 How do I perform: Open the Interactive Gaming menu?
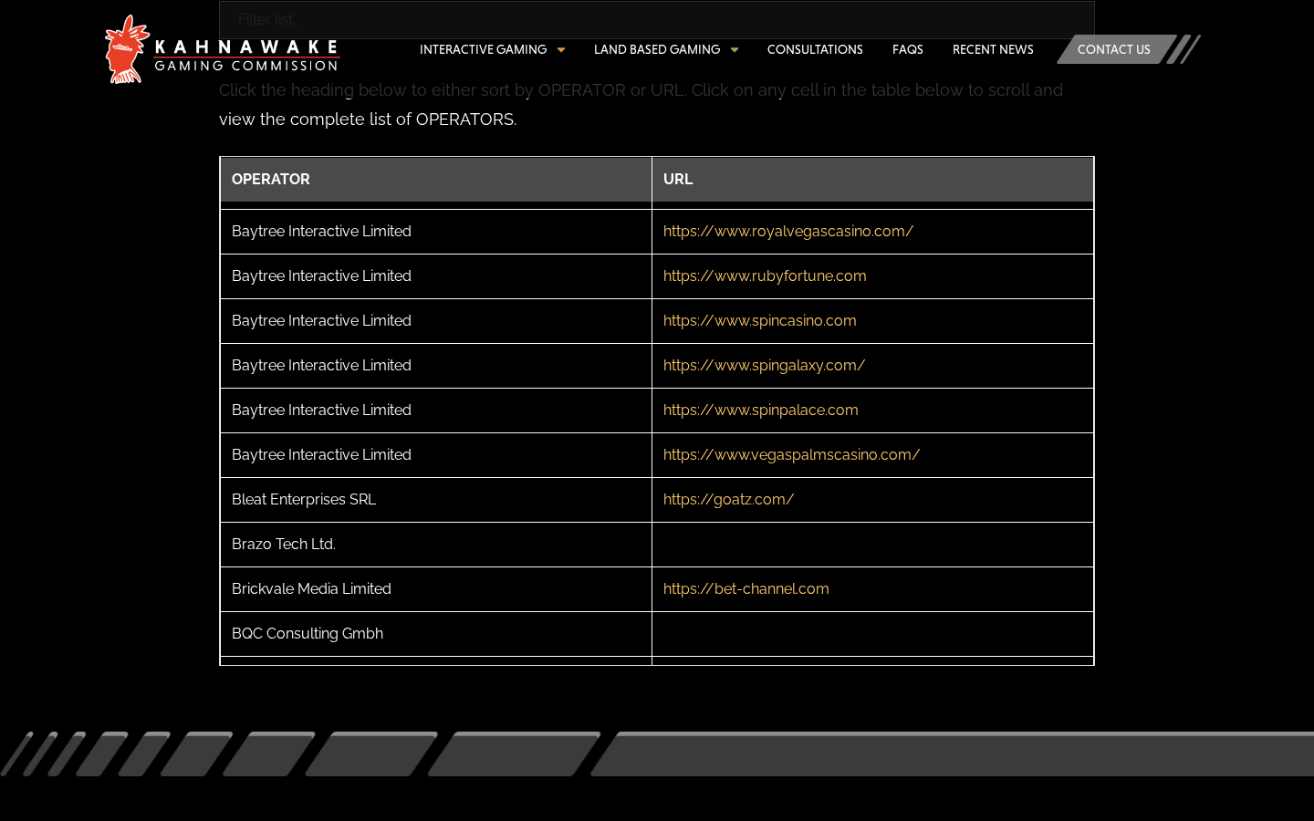tap(483, 50)
